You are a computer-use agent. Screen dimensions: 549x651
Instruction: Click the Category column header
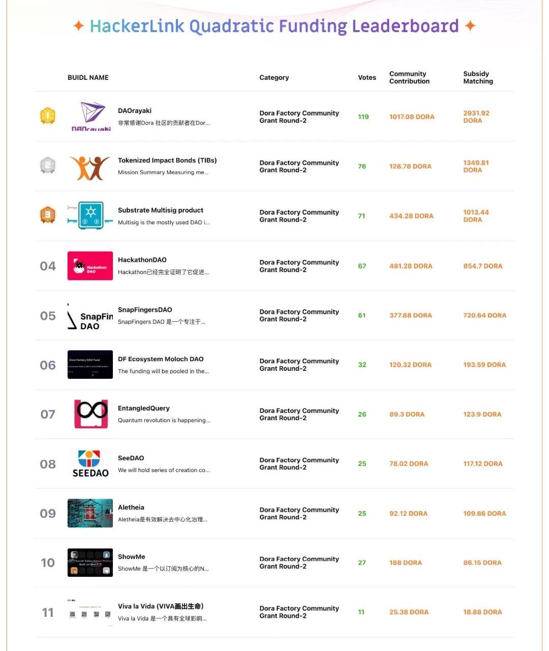tap(274, 78)
